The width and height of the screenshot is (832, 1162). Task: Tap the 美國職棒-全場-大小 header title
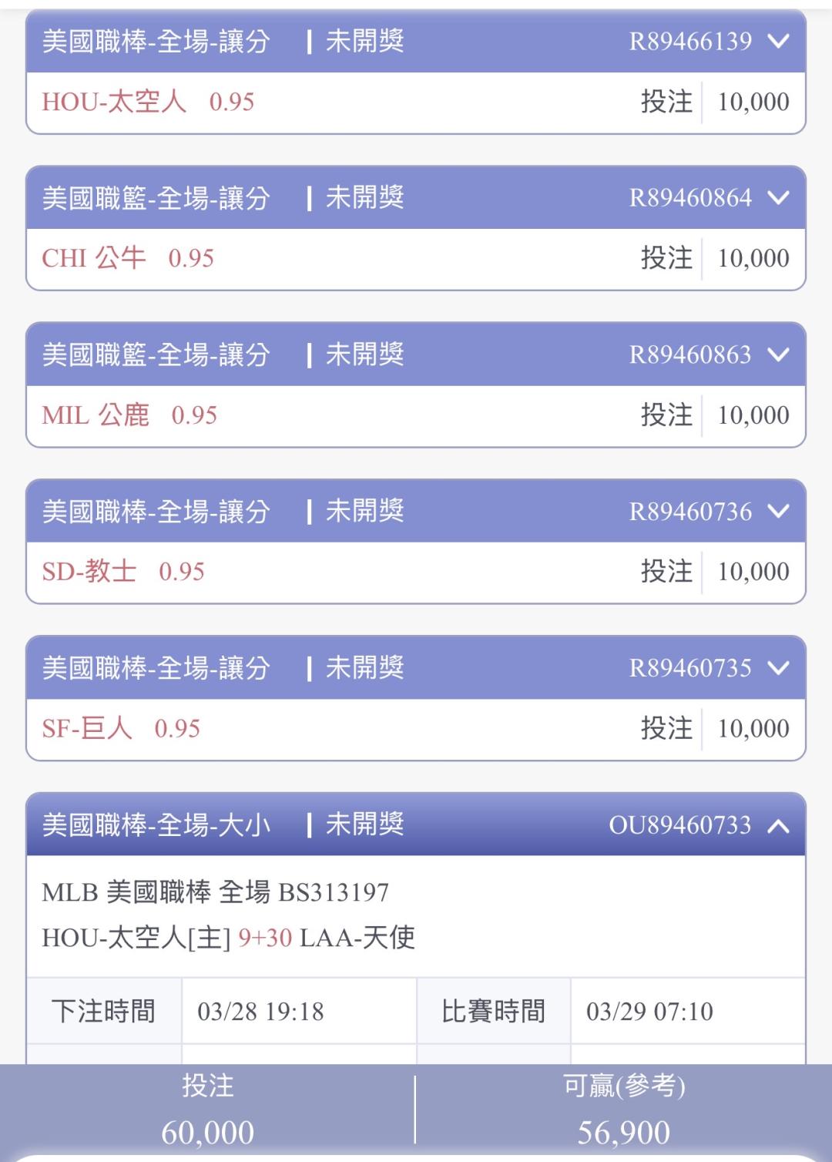tap(156, 825)
